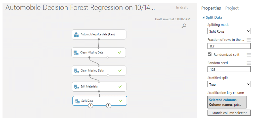Click hamburger menu icon beside Random seed
The image size is (255, 119).
[249, 63]
